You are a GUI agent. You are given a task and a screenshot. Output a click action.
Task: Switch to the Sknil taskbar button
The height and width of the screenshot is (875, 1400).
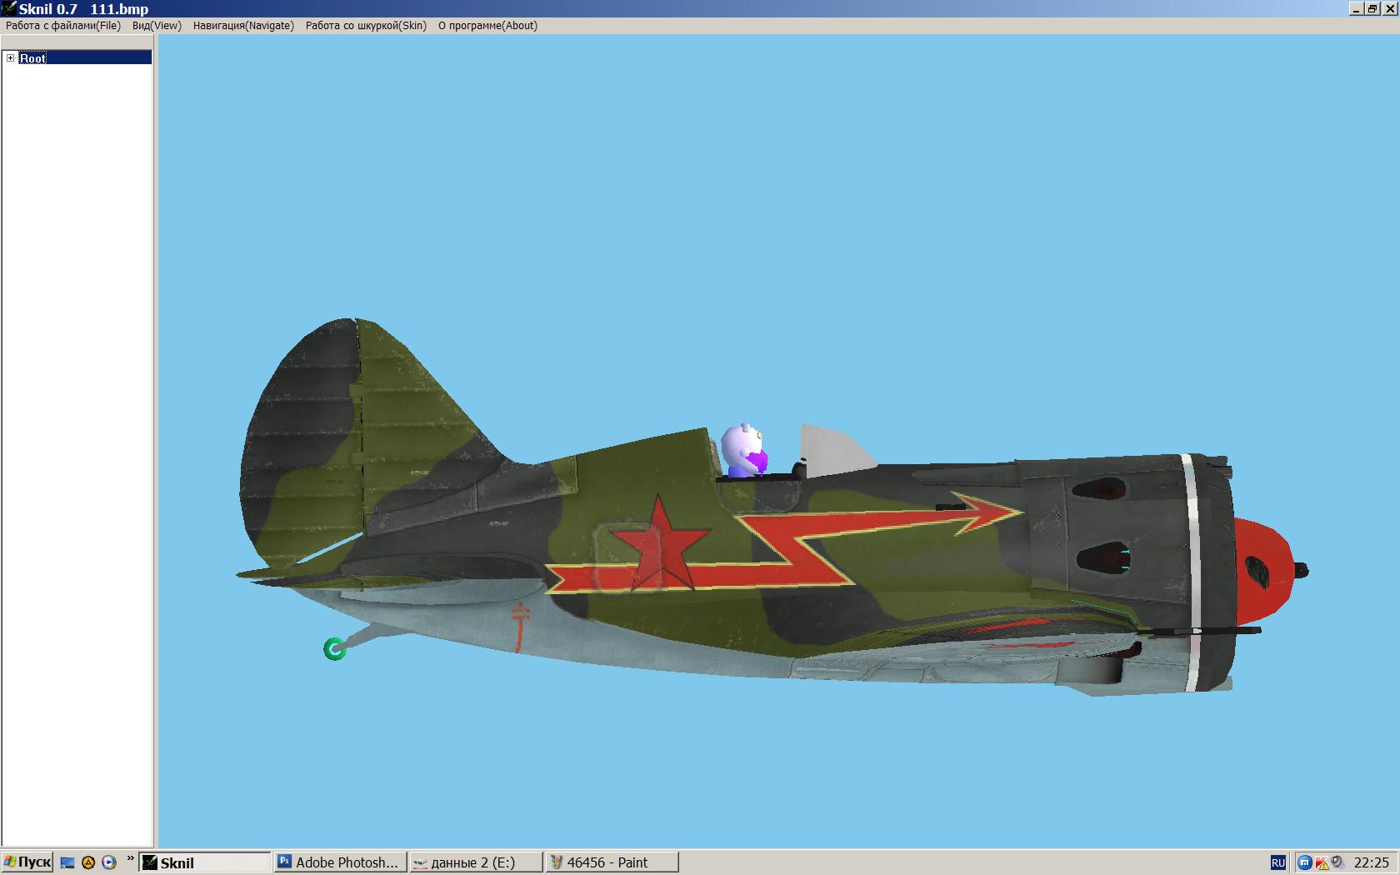click(x=205, y=862)
